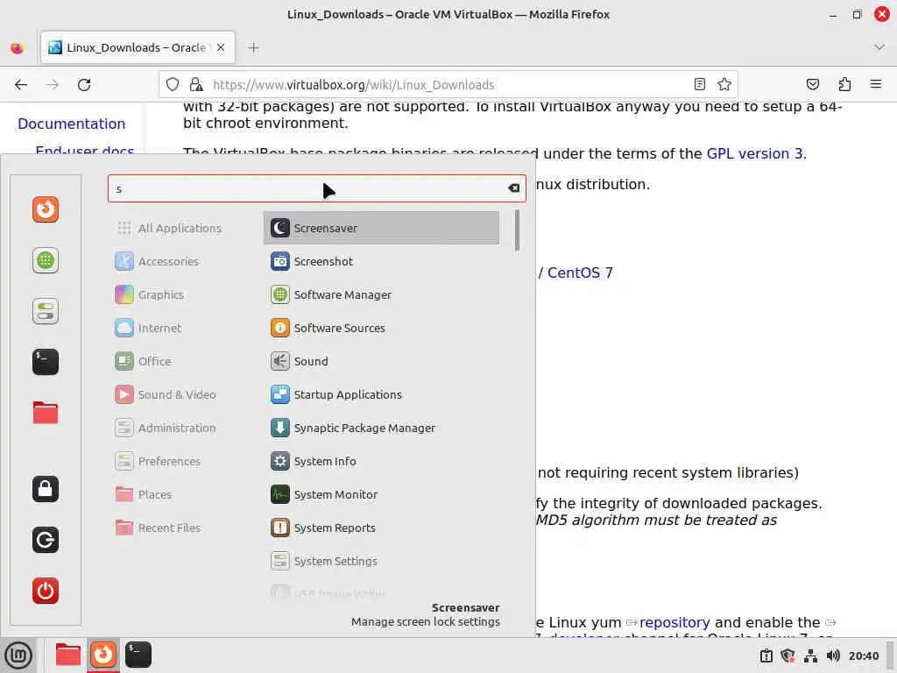This screenshot has height=673, width=897.
Task: Click the application list scrollbar
Action: [x=517, y=230]
